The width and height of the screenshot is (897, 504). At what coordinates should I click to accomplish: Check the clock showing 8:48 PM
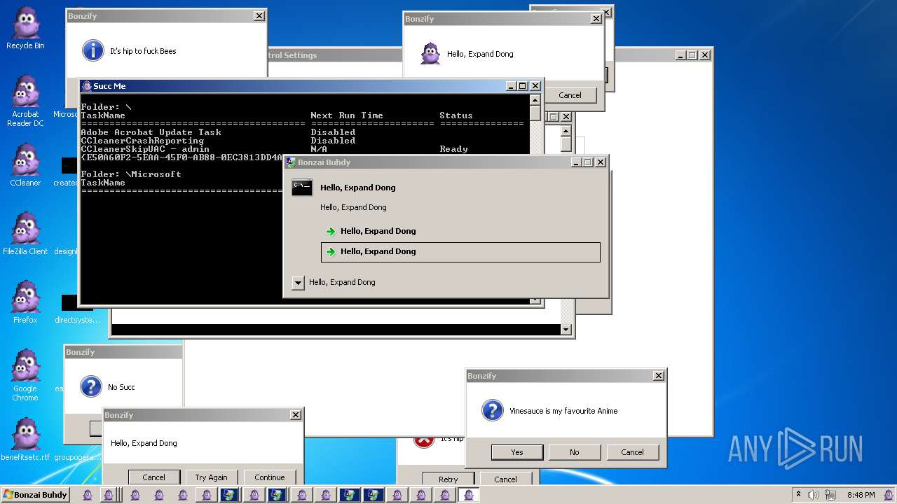click(861, 495)
